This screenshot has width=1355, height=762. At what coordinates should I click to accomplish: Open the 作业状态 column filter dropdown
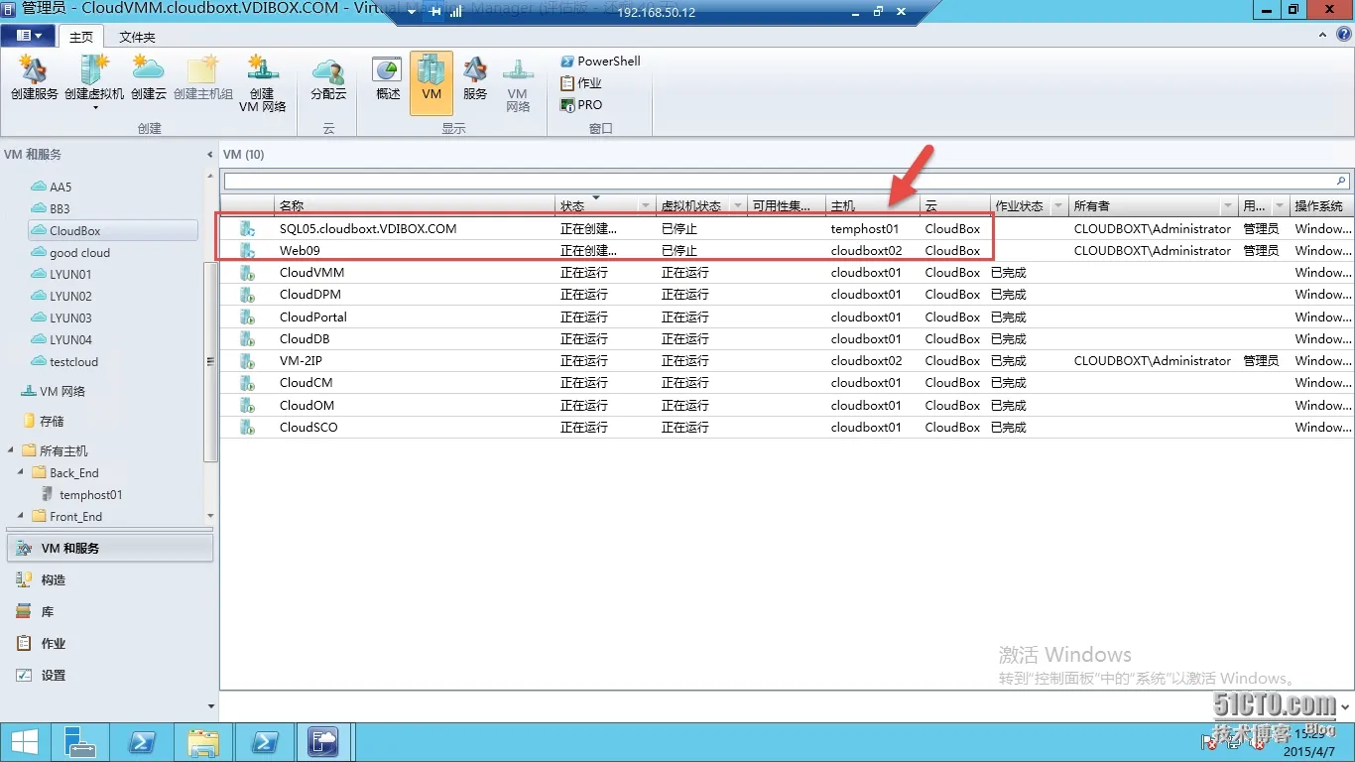1058,206
